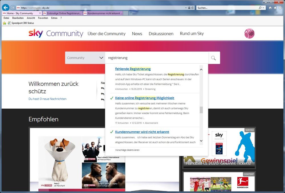This screenshot has height=193, width=285.
Task: Open the browser settings gear icon
Action: click(280, 8)
